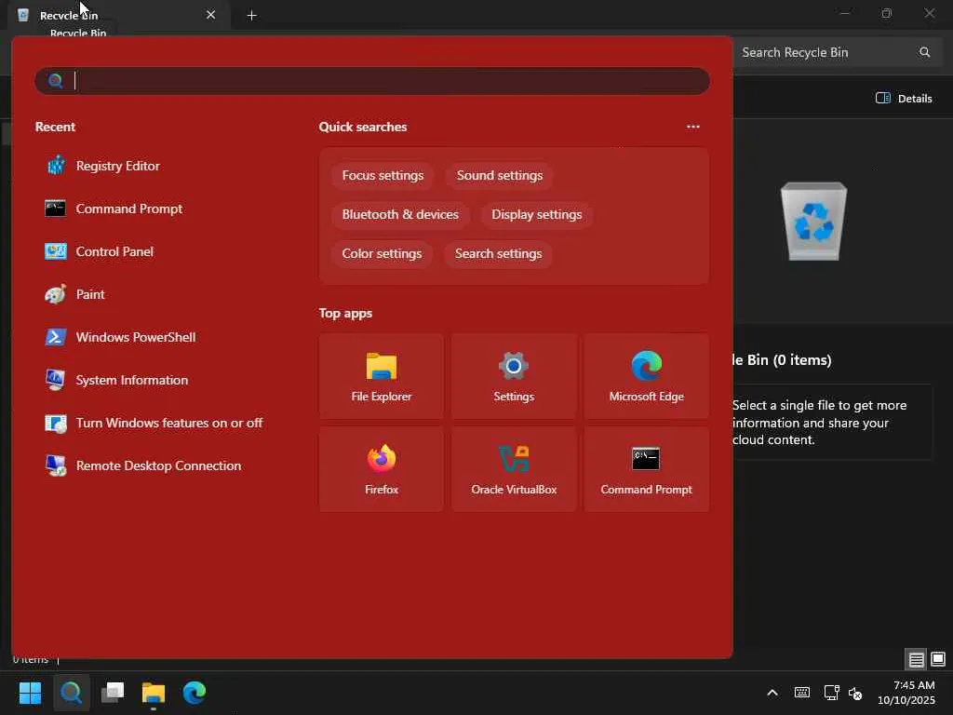Open File Explorer tile in Top apps
This screenshot has width=953, height=715.
[x=381, y=376]
